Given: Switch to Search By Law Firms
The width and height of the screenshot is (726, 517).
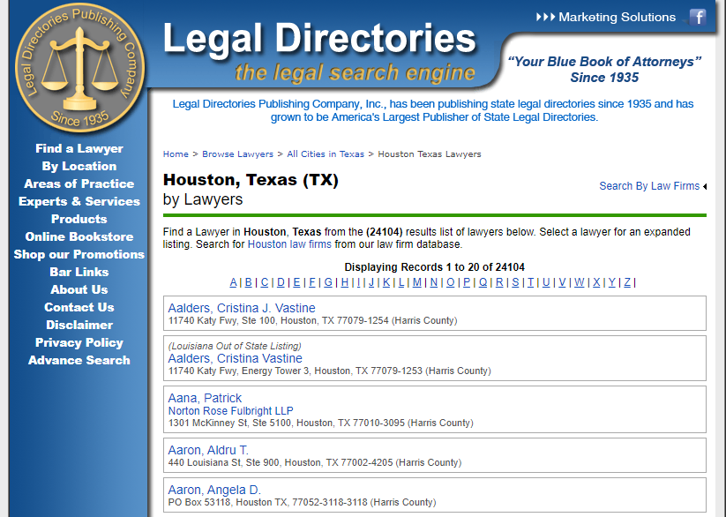Looking at the screenshot, I should [x=649, y=186].
